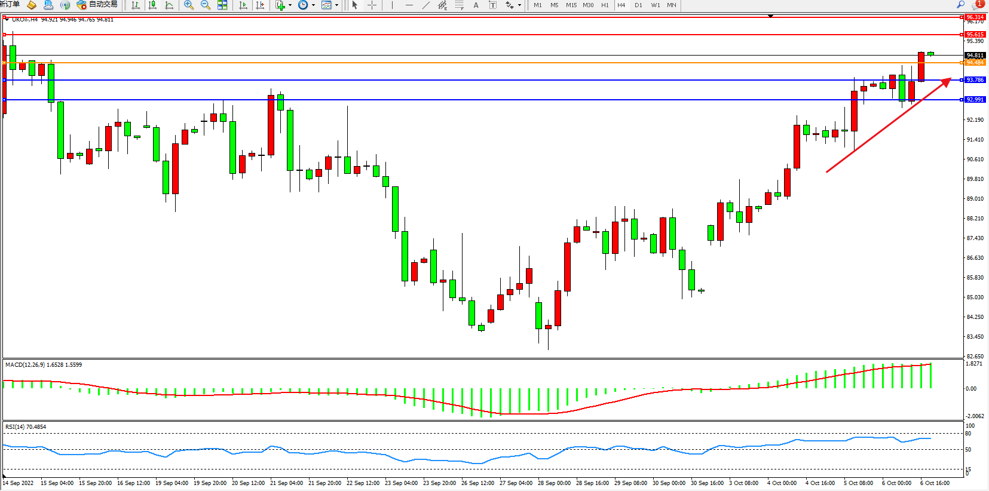Expand the indicators list dropdown arrow
The height and width of the screenshot is (491, 989).
click(x=290, y=5)
